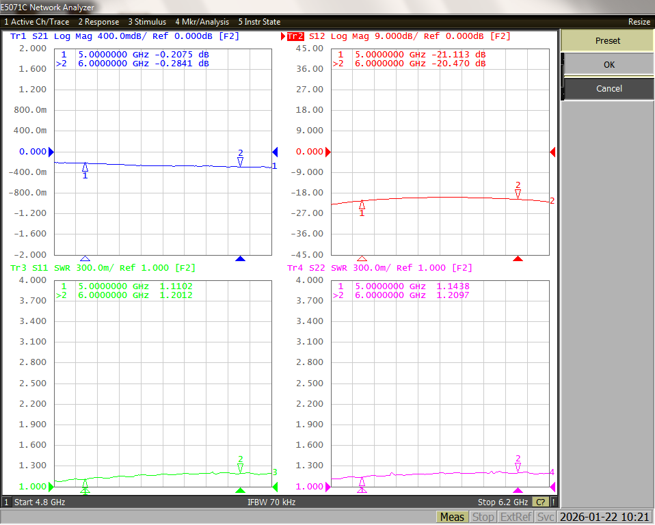Select marker 1 on S21 trace
Screen dimensions: 655x525
coord(85,168)
